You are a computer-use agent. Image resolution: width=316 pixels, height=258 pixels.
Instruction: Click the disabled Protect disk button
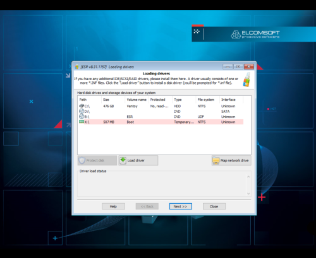97,160
